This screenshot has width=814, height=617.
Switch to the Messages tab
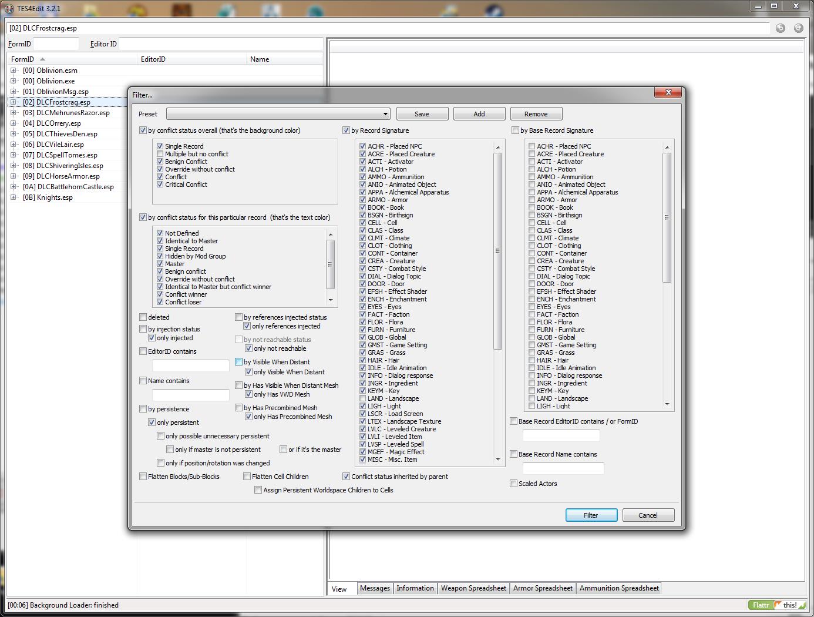pos(375,588)
